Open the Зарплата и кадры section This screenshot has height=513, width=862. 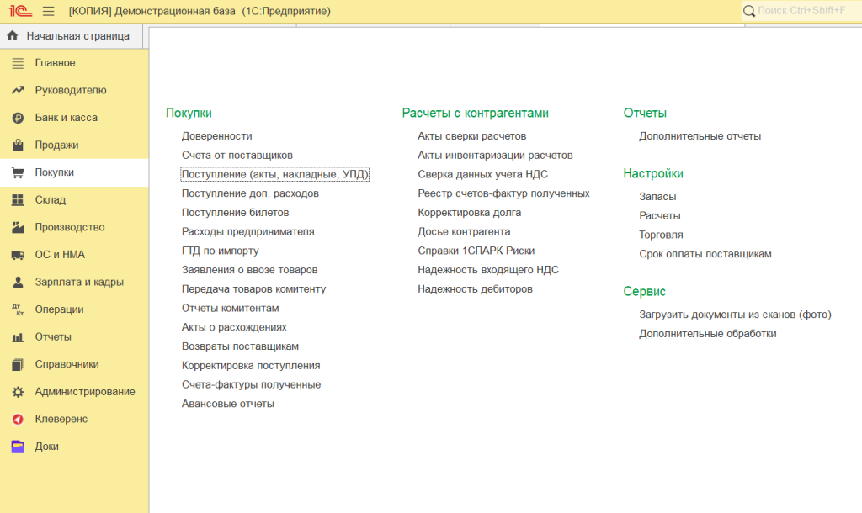click(74, 283)
